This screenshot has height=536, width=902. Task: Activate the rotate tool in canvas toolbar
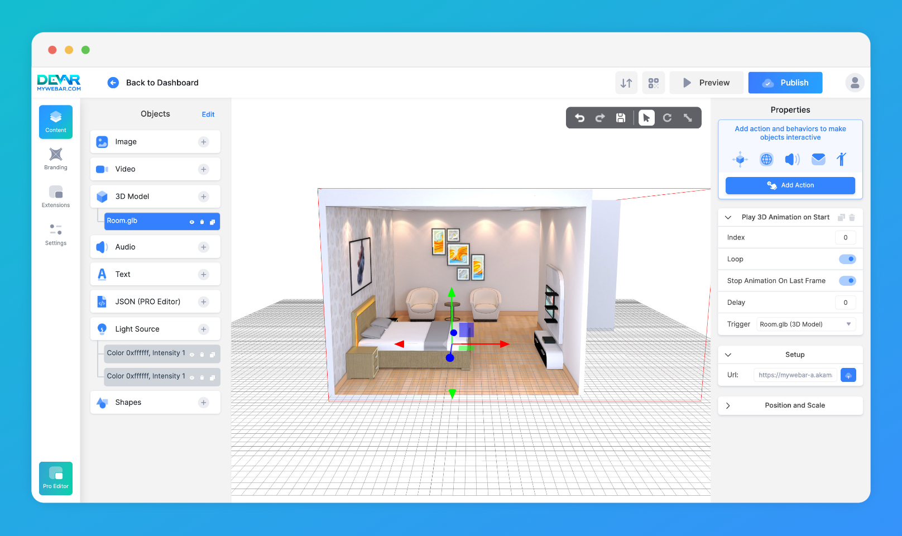(x=668, y=118)
